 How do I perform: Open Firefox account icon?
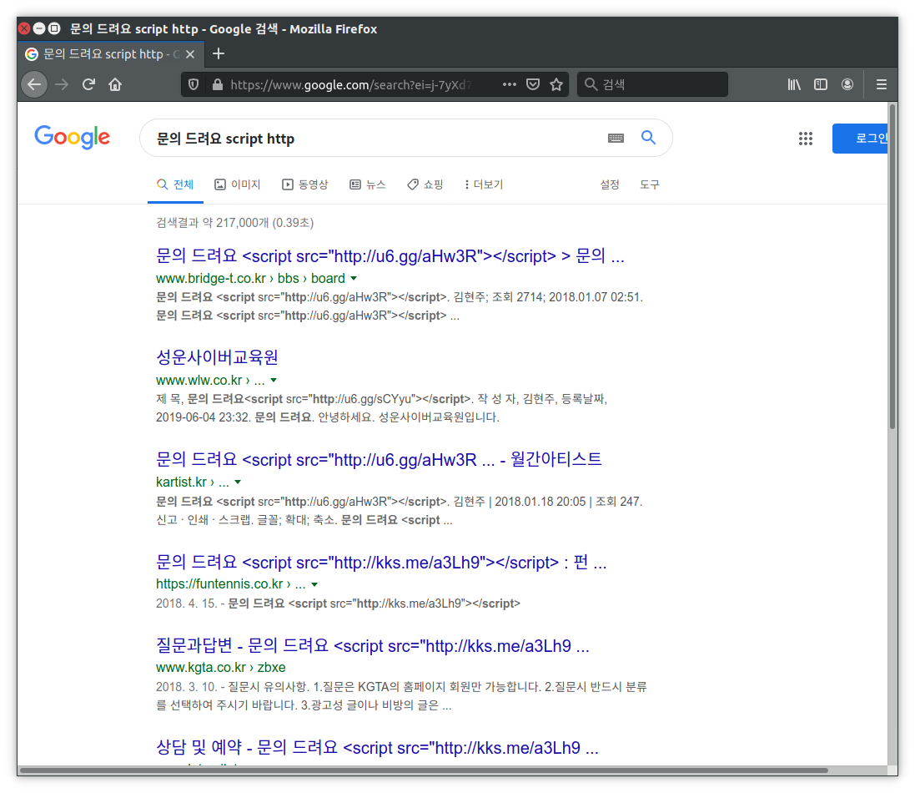pos(847,84)
